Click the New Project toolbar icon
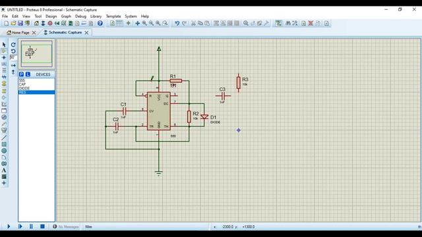Screen dimensions: 422x237 coord(6,24)
